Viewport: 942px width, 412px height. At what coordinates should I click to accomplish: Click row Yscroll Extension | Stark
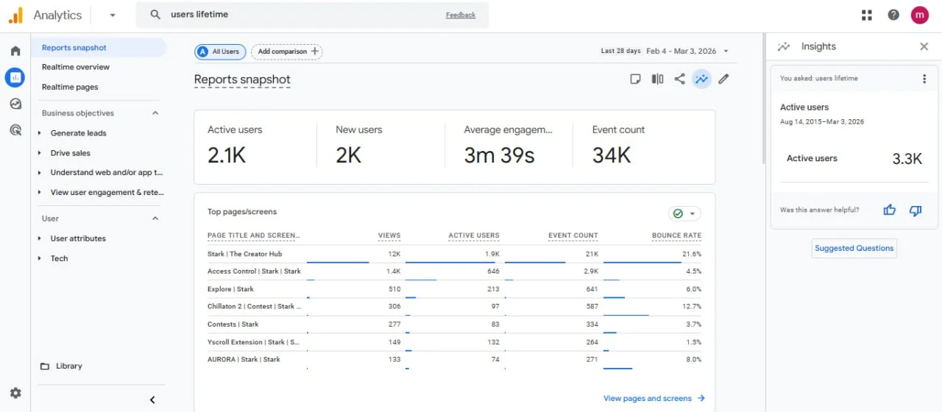point(454,342)
